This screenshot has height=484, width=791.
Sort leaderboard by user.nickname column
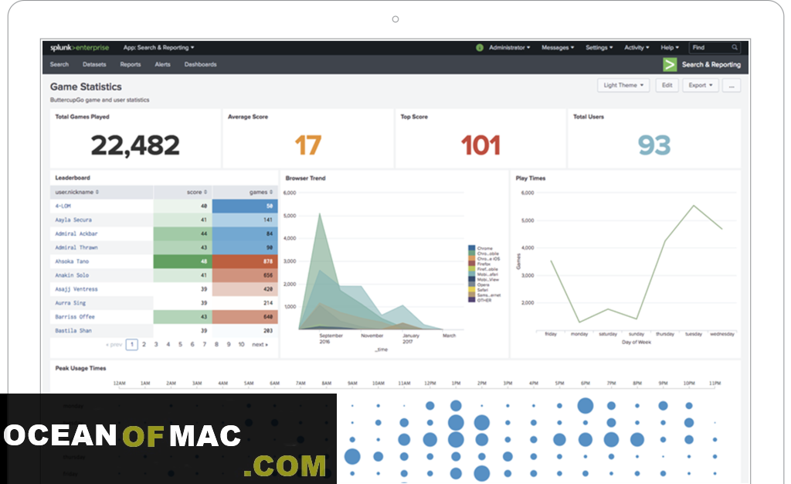click(x=76, y=193)
